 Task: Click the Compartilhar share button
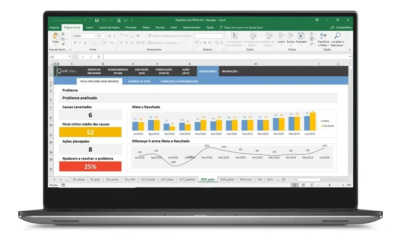point(341,27)
